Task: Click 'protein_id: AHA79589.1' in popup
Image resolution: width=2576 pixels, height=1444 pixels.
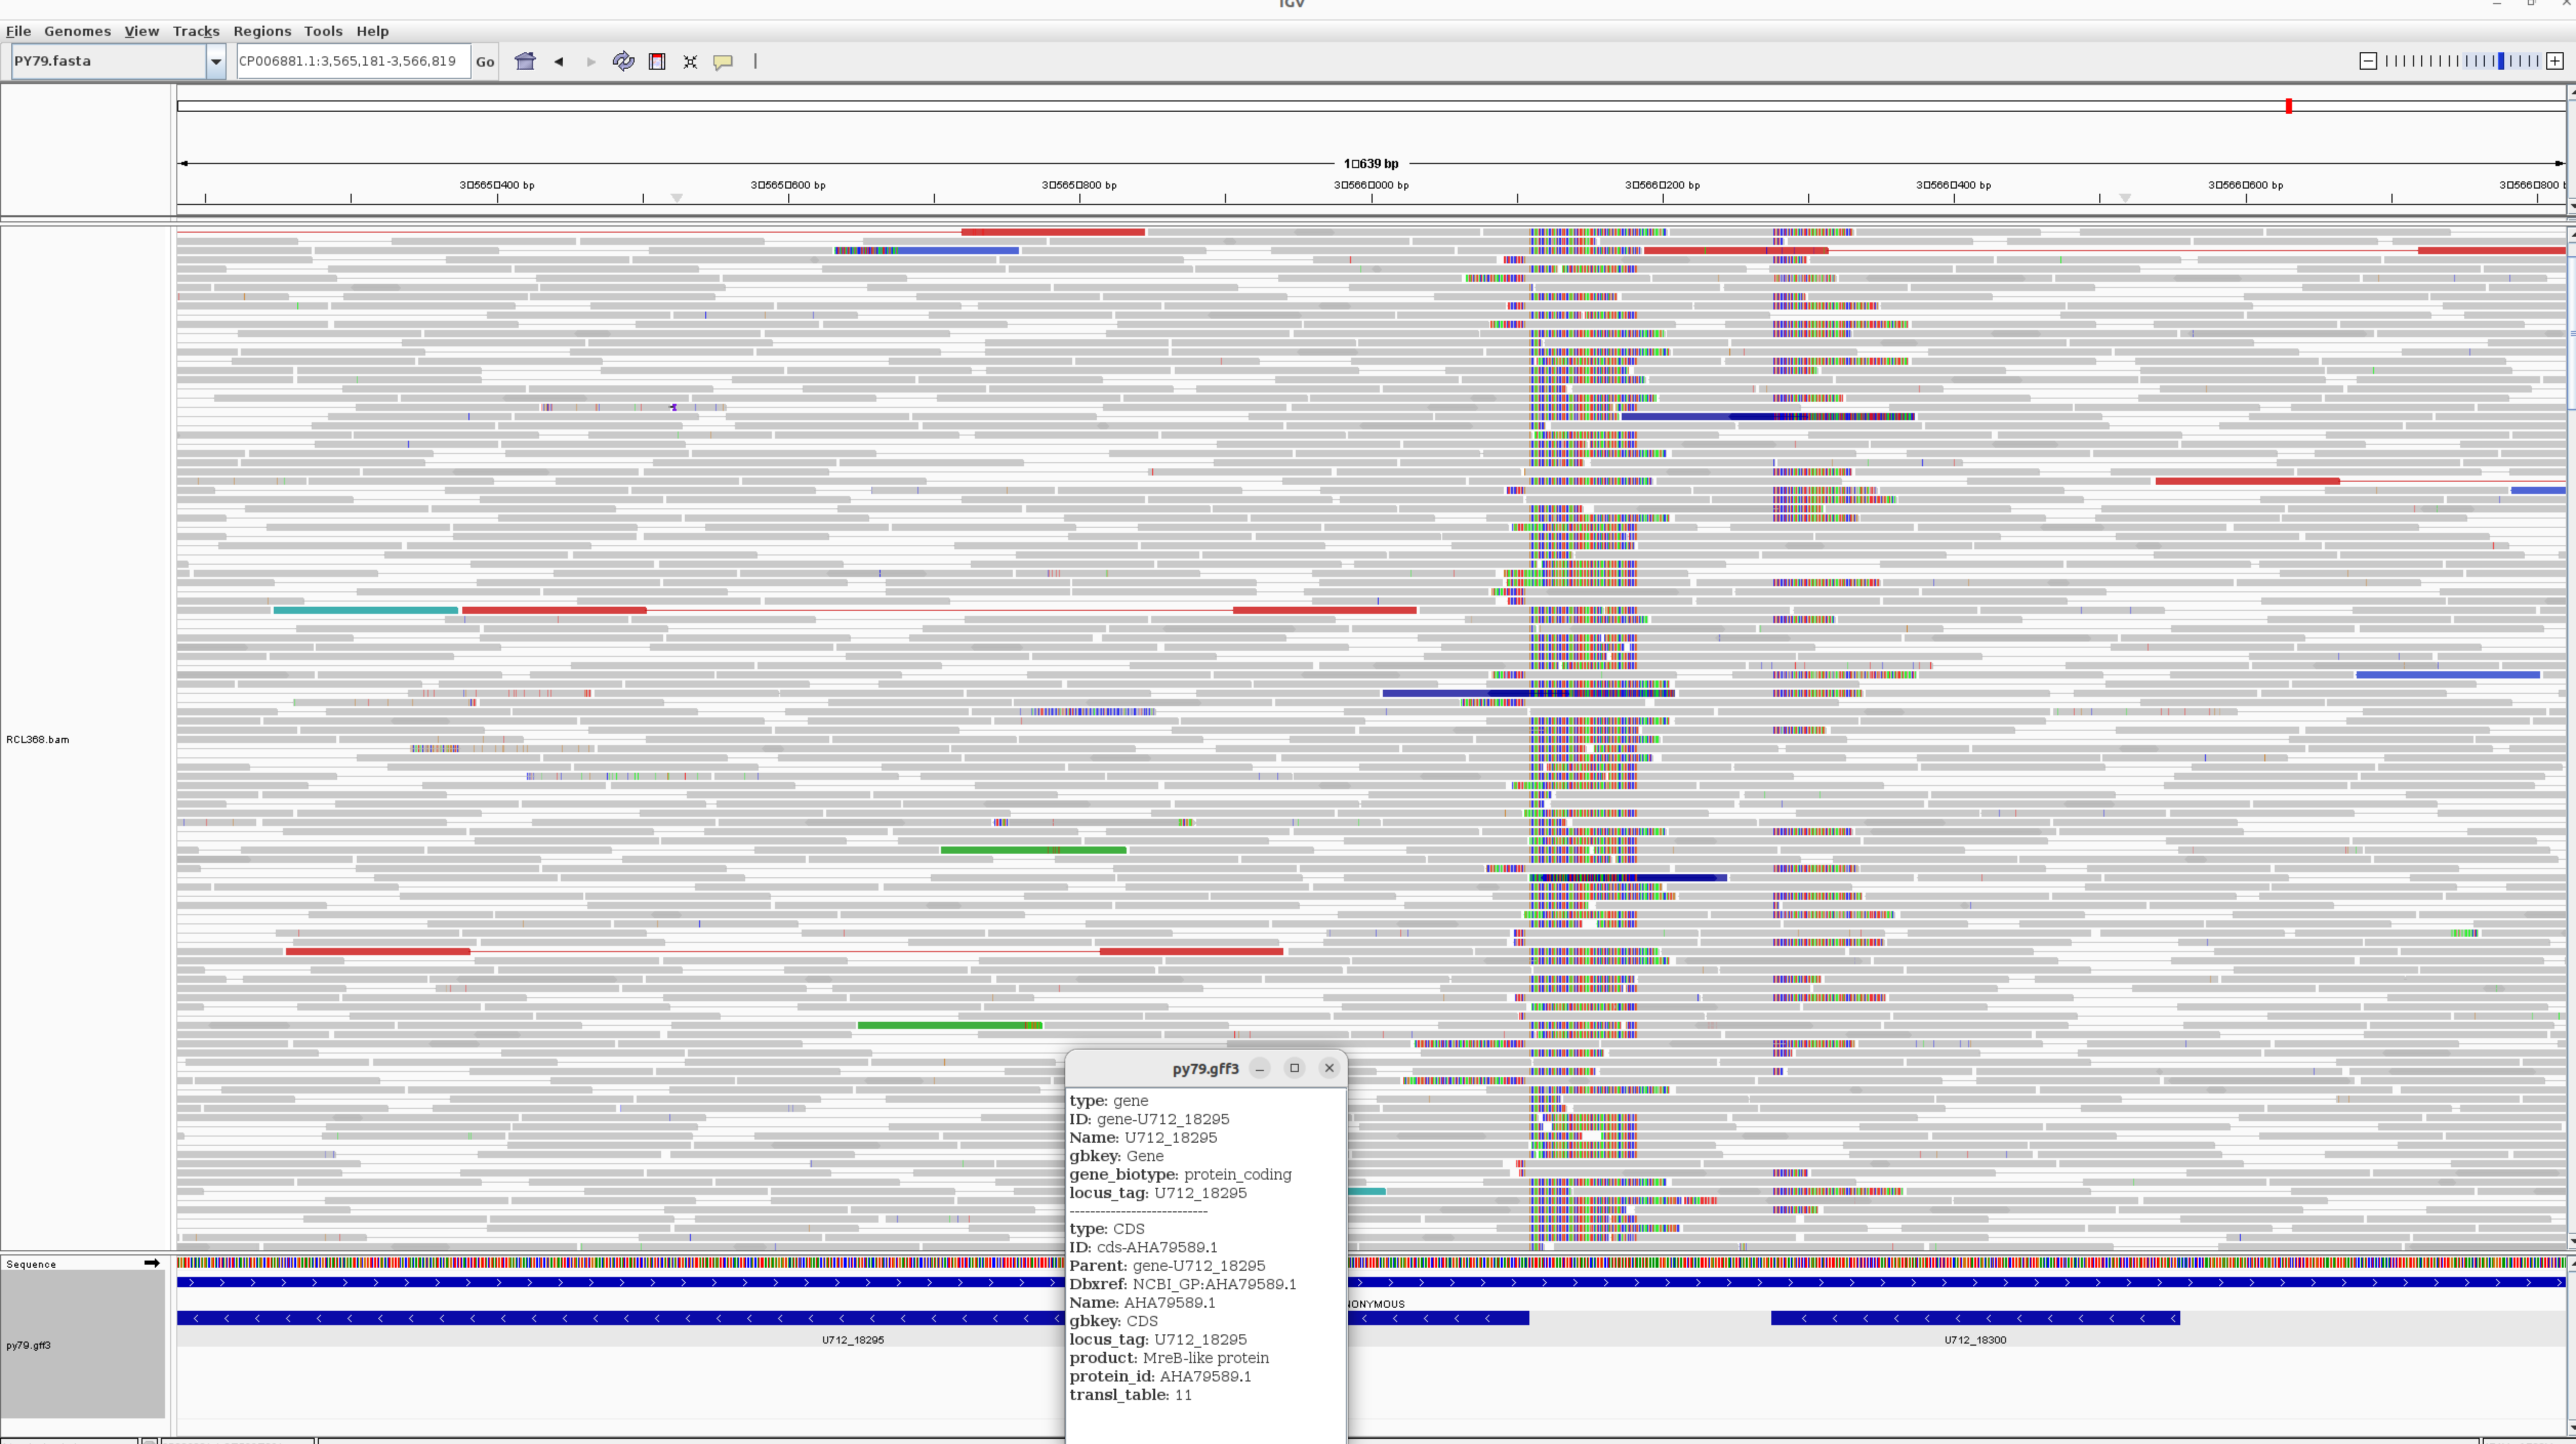Action: click(1160, 1376)
